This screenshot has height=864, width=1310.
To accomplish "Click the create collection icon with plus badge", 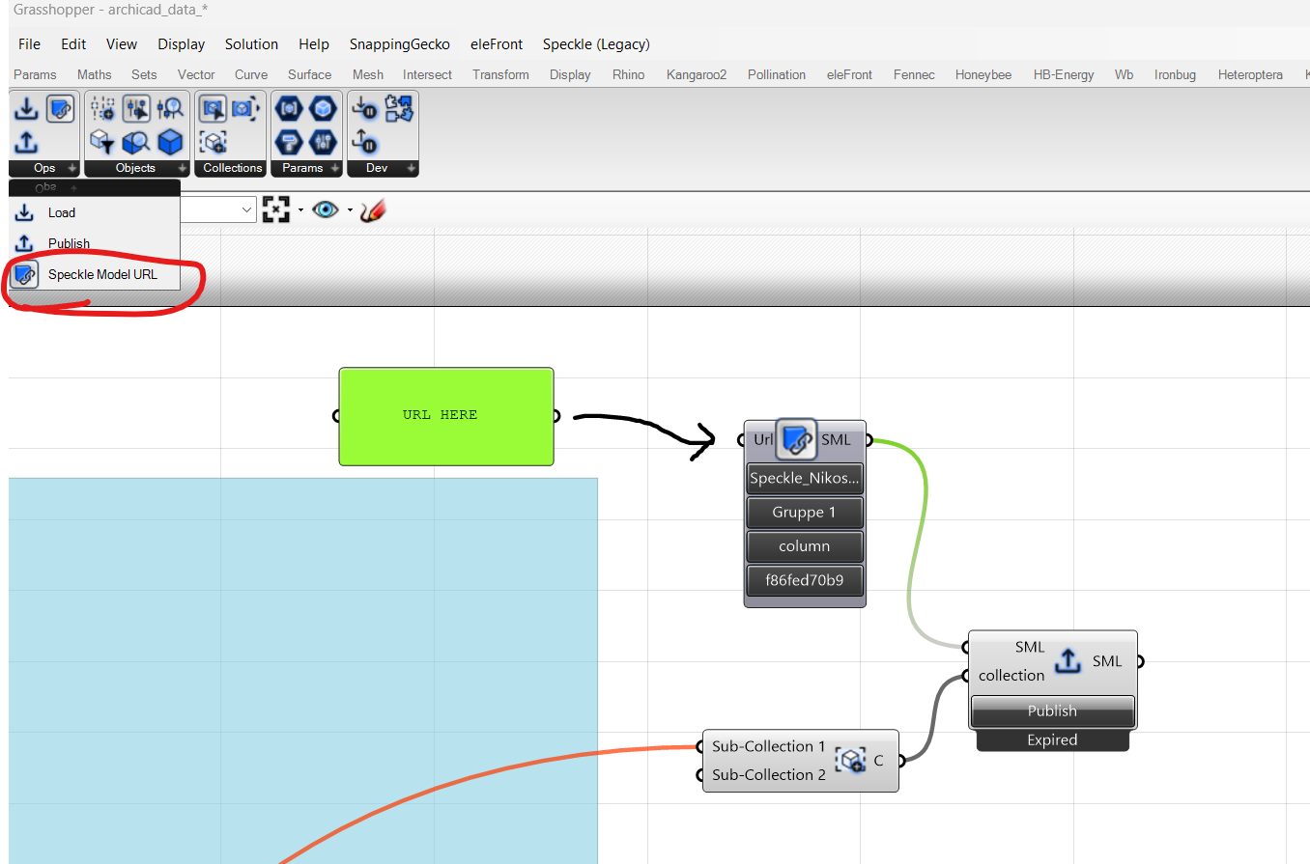I will (213, 143).
